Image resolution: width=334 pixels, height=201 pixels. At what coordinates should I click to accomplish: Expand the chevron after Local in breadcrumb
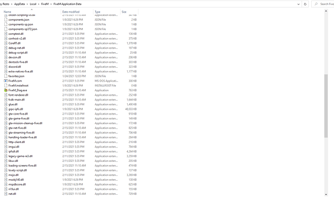click(39, 4)
